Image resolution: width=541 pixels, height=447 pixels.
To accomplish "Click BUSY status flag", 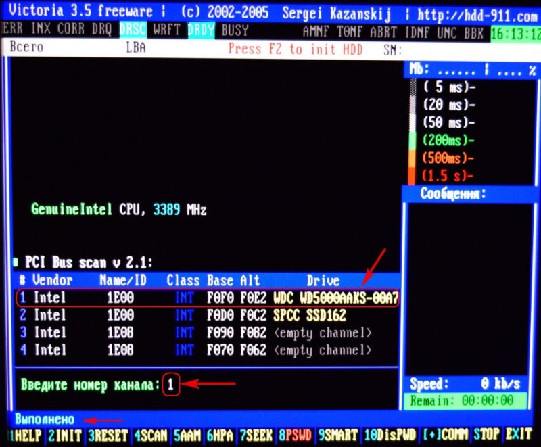I will 235,30.
